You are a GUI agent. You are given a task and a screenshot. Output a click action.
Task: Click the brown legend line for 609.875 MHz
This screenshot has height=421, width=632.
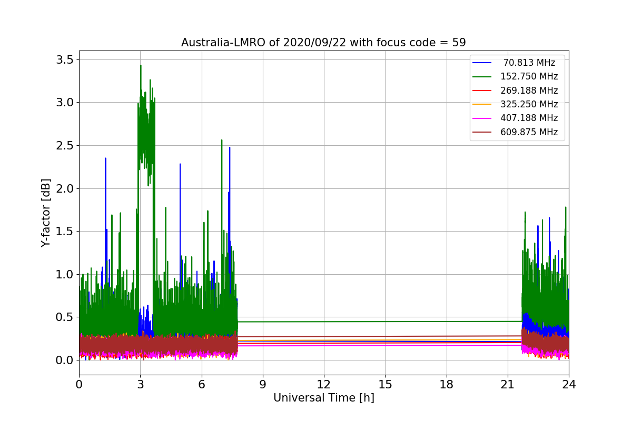[x=482, y=132]
